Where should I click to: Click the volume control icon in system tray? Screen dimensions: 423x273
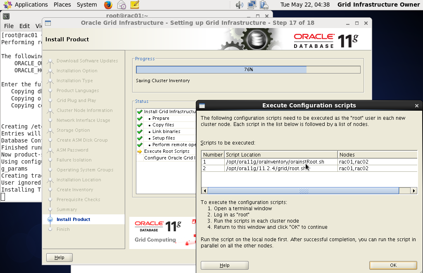tap(240, 5)
